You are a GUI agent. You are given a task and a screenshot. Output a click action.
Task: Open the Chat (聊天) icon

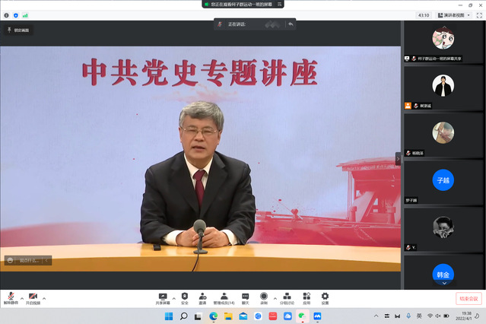pos(245,297)
